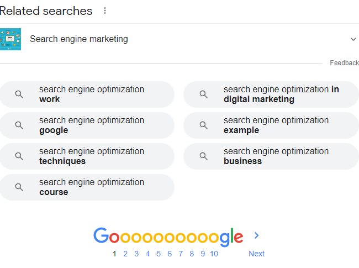The width and height of the screenshot is (359, 268).
Task: Select search engine optimization in digital marketing
Action: (271, 94)
